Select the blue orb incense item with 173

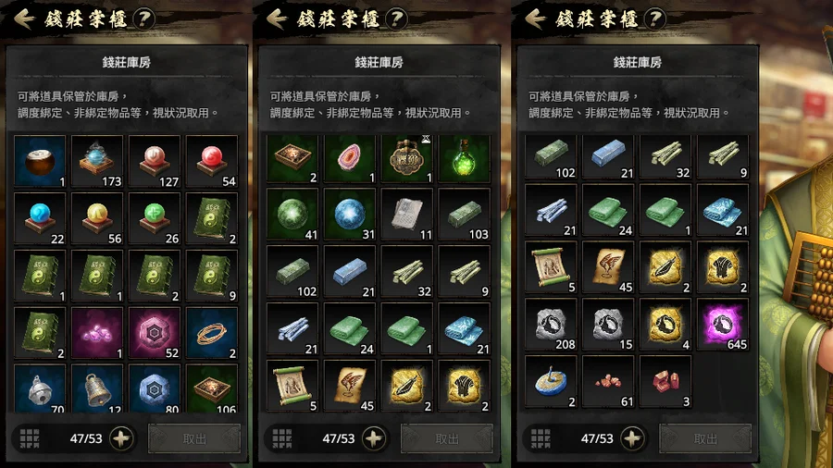[96, 161]
